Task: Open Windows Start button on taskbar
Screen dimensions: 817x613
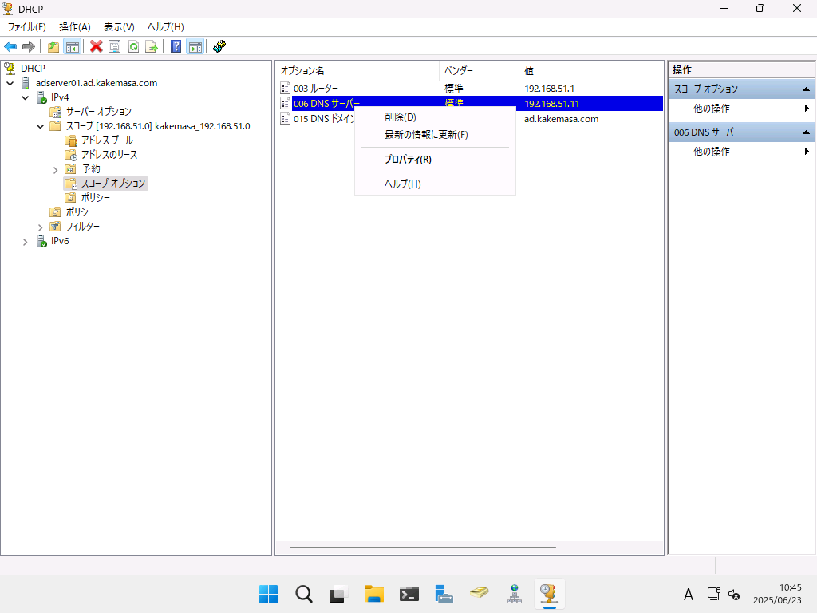Action: (x=268, y=594)
